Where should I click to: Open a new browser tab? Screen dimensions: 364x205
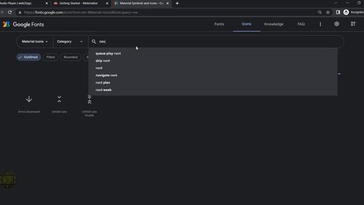click(177, 3)
